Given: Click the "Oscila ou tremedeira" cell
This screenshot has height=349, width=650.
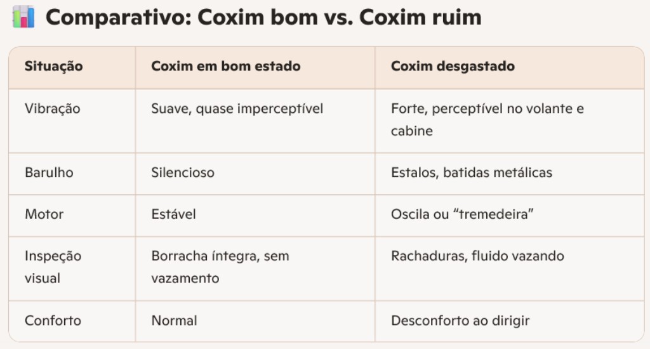Looking at the screenshot, I should (x=461, y=214).
